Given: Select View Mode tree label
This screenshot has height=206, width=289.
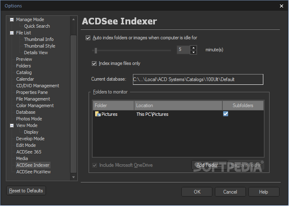Looking at the screenshot, I should click(27, 126).
